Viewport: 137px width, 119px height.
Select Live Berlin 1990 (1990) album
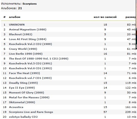coord(26,54)
